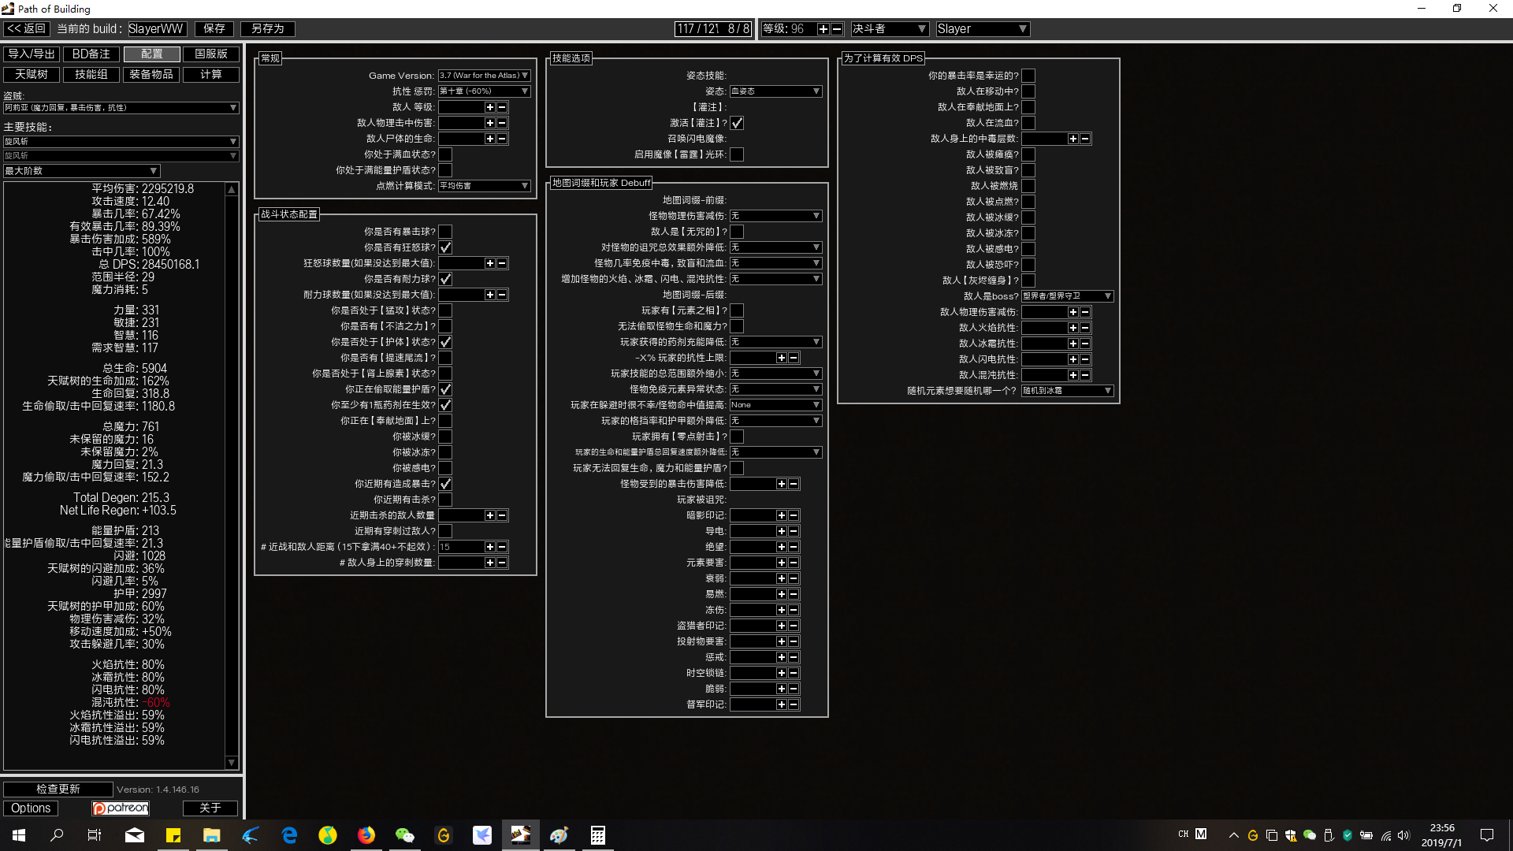The image size is (1513, 851).
Task: Switch to the 装备物品 tab
Action: (151, 74)
